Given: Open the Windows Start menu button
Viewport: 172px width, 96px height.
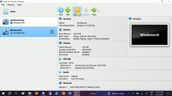Looking at the screenshot, I should pos(3,93).
